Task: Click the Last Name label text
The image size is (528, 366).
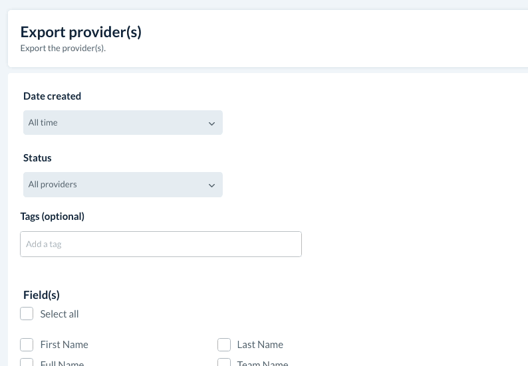Action: [x=260, y=345]
